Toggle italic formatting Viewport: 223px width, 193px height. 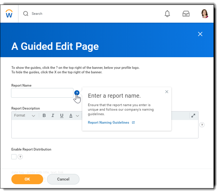(53, 115)
